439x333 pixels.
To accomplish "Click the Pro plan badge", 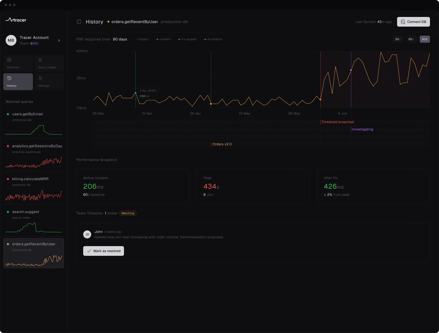I will pos(34,44).
